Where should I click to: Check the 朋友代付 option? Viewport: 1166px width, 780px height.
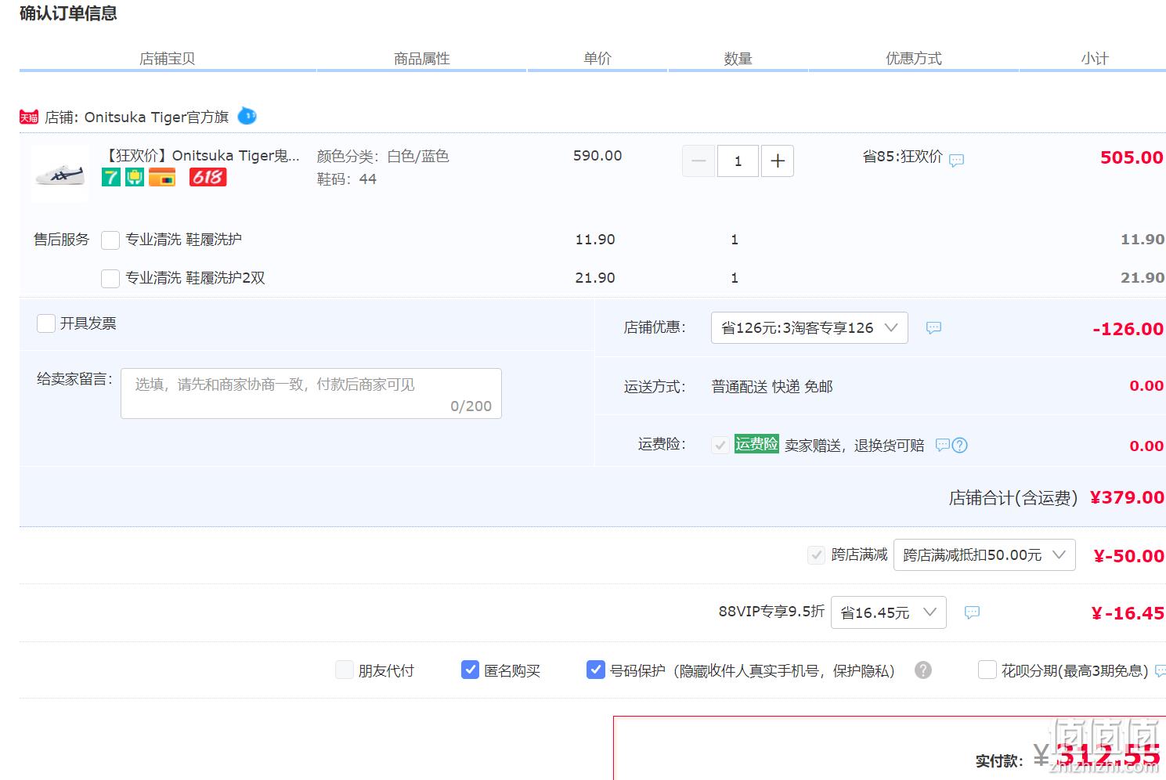[x=344, y=670]
